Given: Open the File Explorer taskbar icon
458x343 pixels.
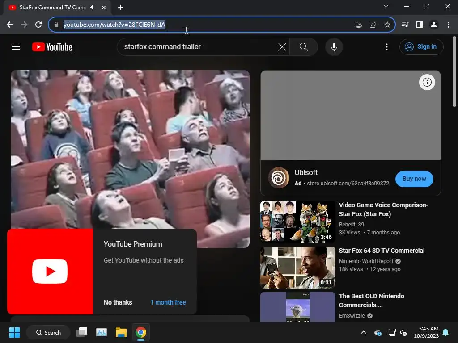Looking at the screenshot, I should [121, 332].
